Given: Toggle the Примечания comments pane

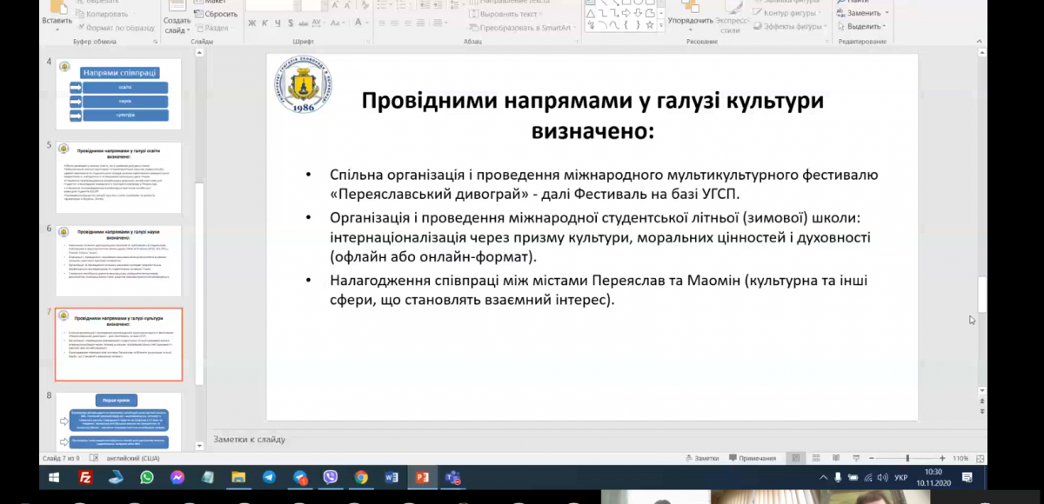Looking at the screenshot, I should click(x=753, y=458).
